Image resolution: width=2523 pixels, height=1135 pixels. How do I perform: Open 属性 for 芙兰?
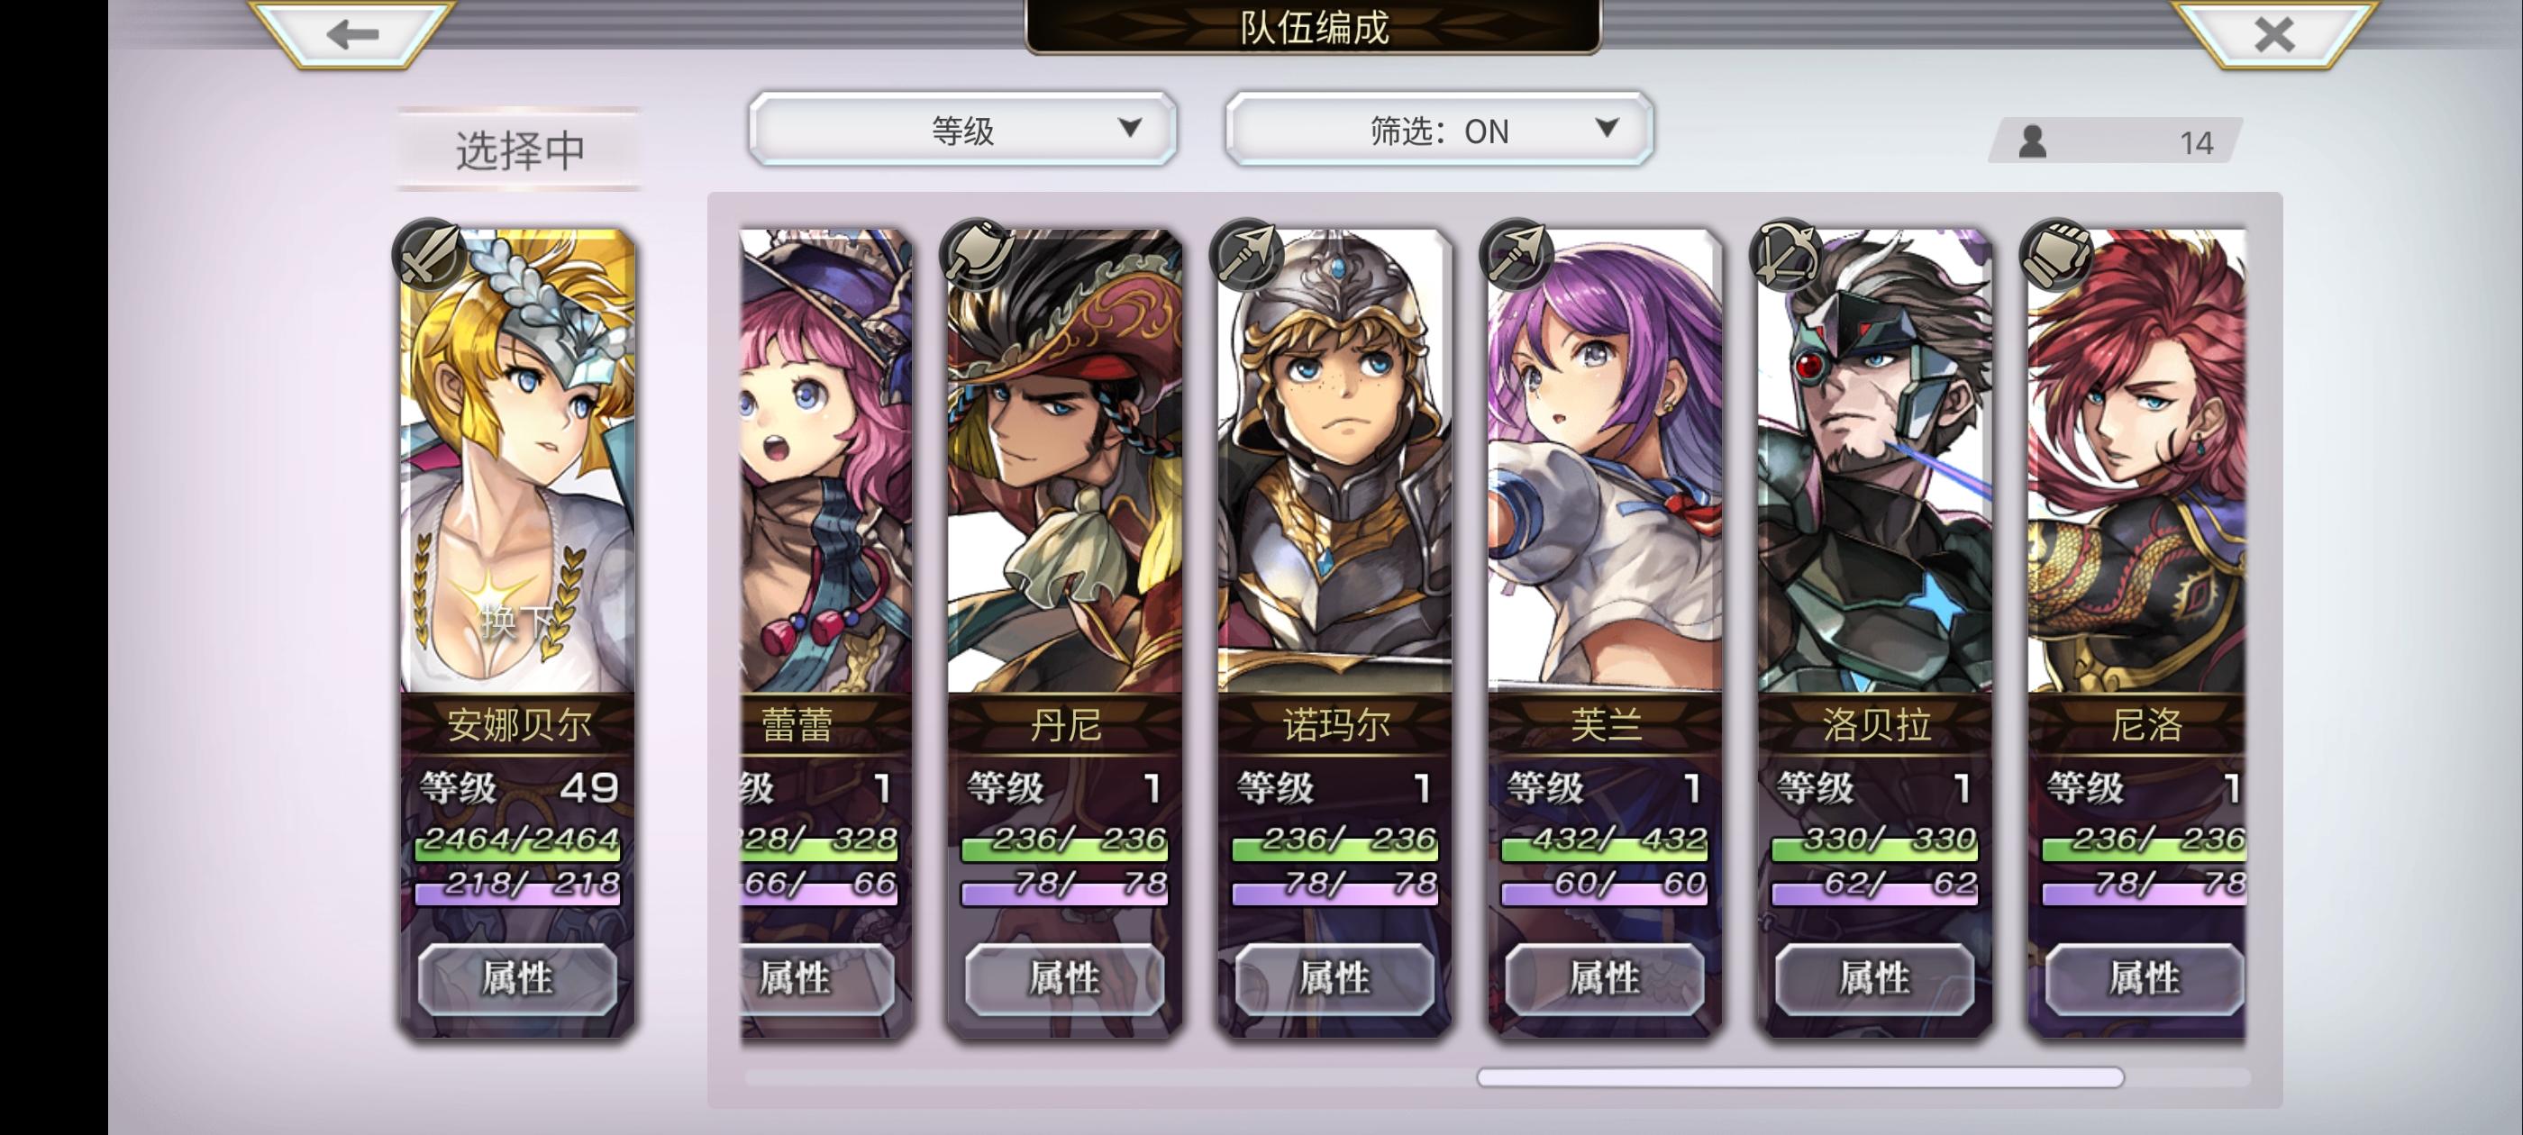tap(1606, 978)
